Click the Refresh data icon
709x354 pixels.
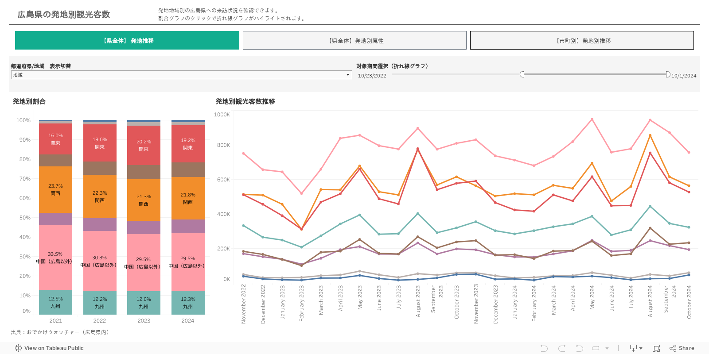pyautogui.click(x=596, y=348)
